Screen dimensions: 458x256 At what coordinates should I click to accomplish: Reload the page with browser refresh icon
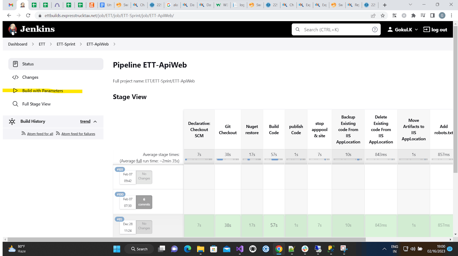28,15
